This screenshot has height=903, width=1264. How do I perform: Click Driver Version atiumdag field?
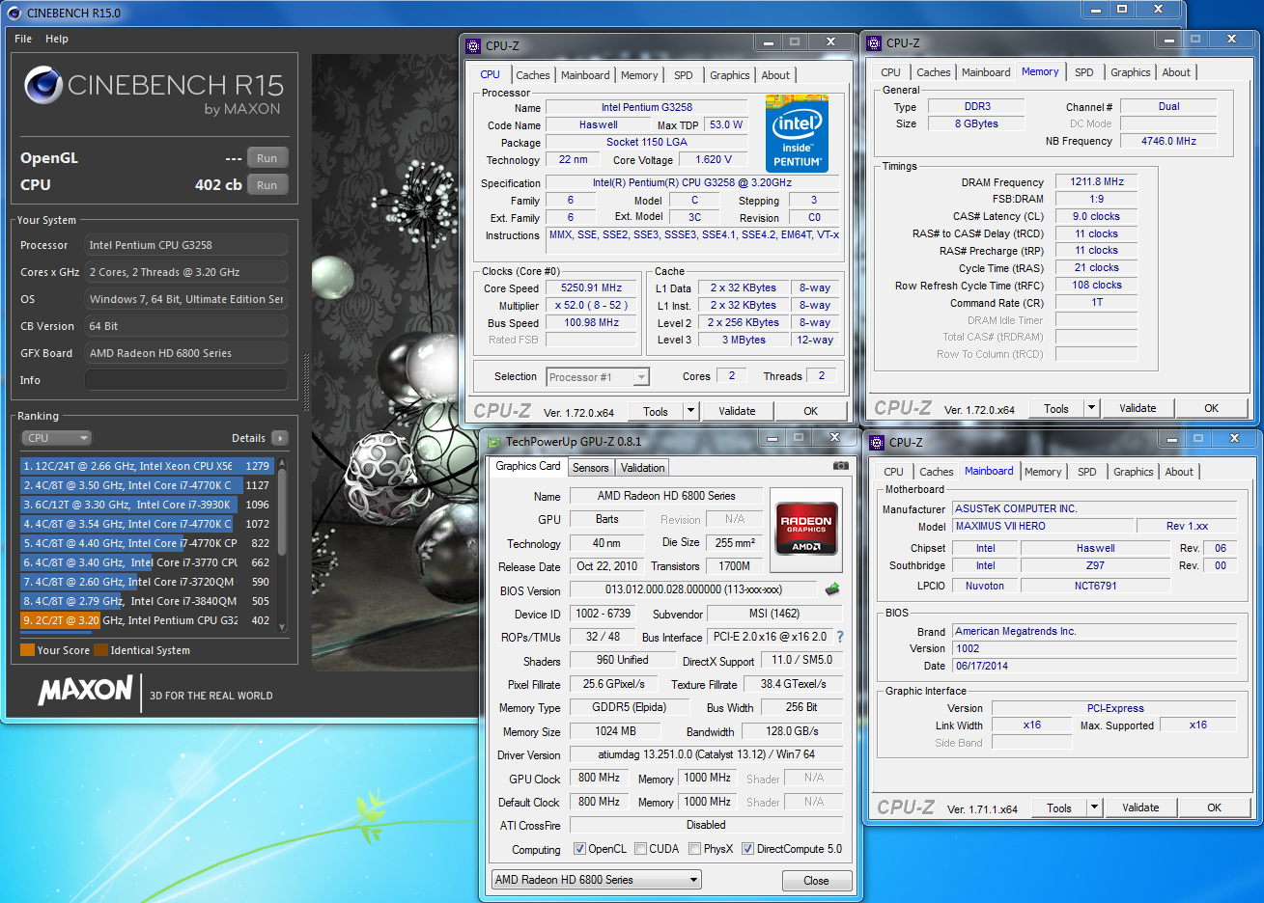coord(706,754)
